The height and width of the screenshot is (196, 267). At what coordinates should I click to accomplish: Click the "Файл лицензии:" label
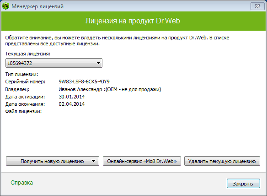pyautogui.click(x=23, y=111)
